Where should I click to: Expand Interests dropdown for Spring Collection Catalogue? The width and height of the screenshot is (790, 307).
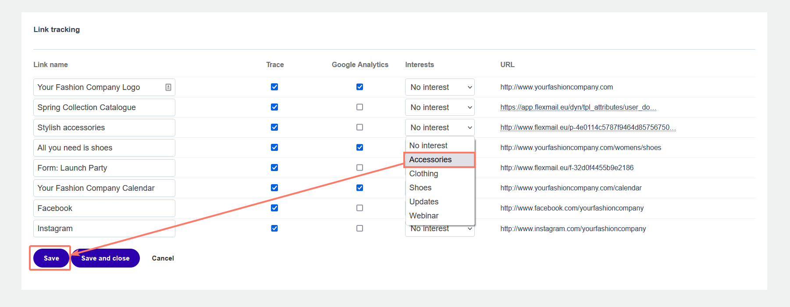[439, 107]
